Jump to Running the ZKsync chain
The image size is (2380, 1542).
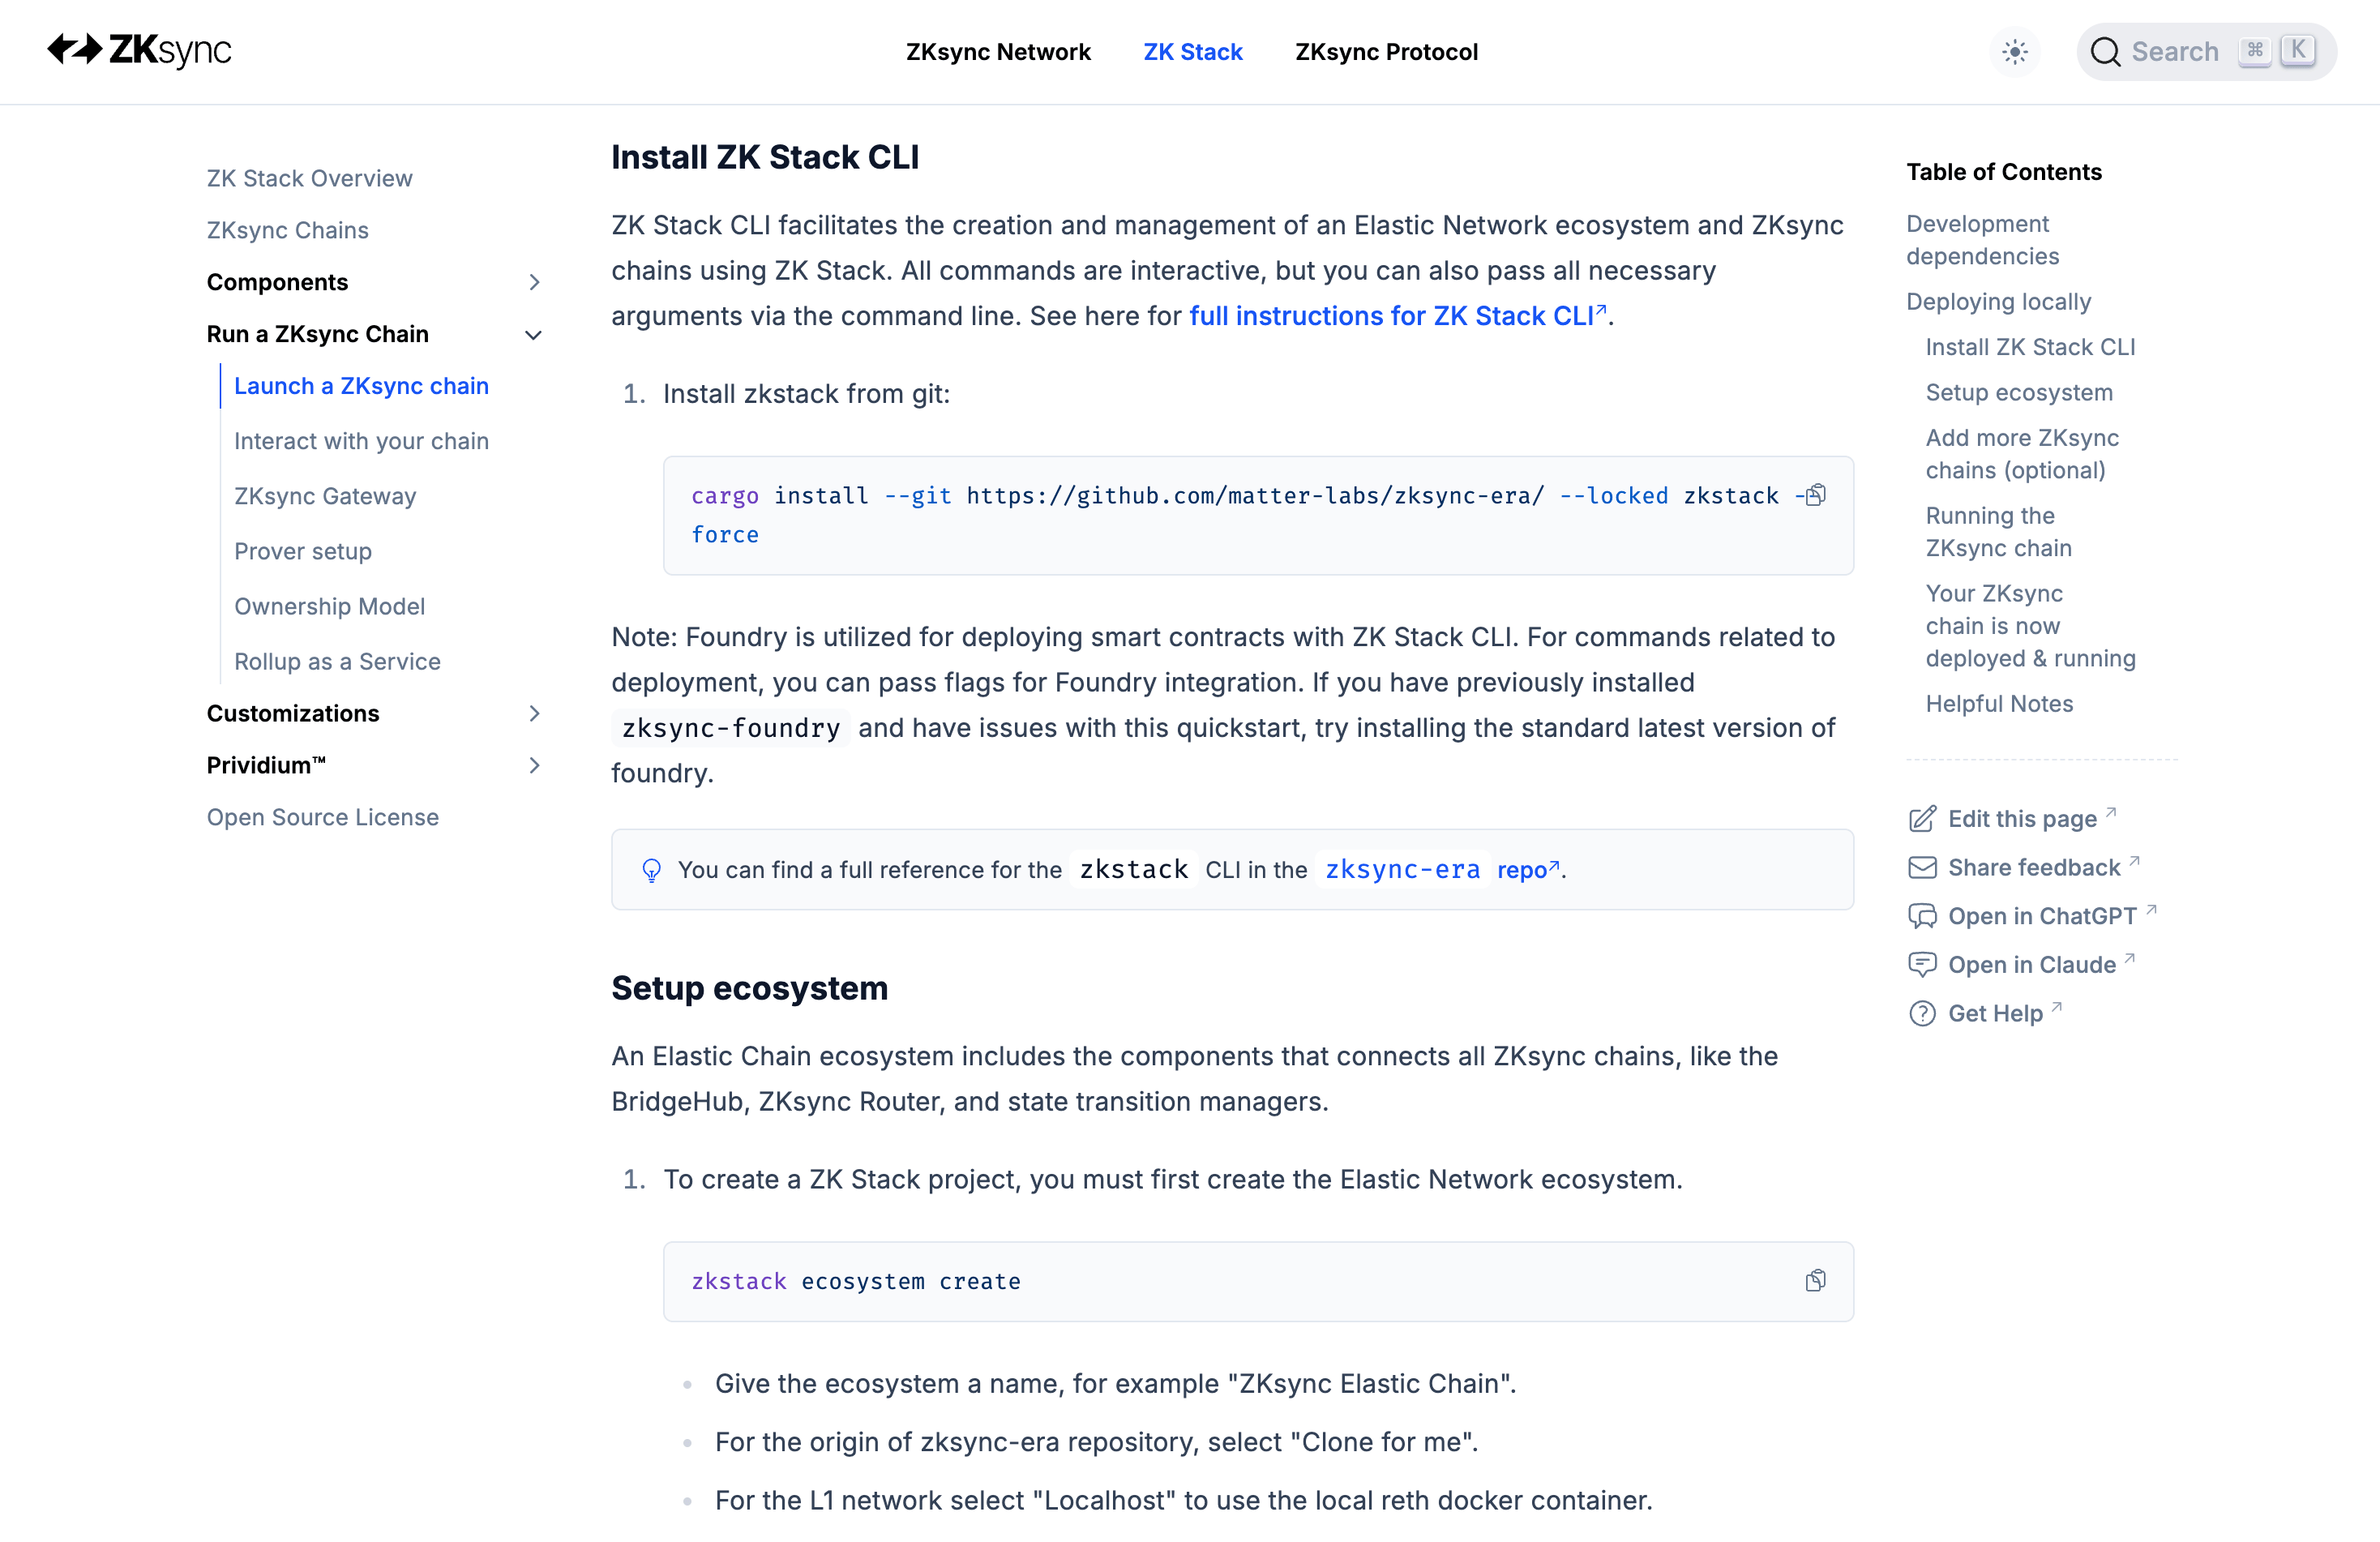click(x=1998, y=532)
